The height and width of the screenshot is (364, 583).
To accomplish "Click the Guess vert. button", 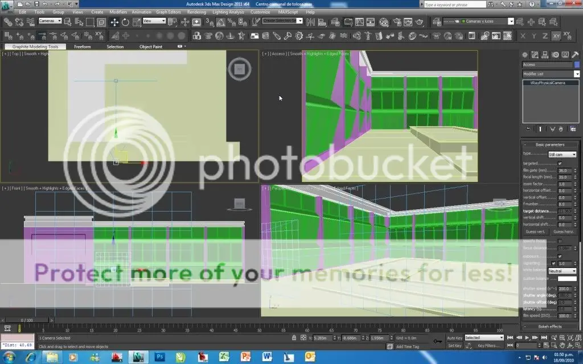I will point(535,232).
